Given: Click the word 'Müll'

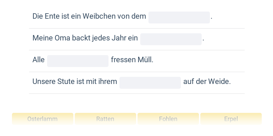Looking at the screenshot, I should coord(145,60).
